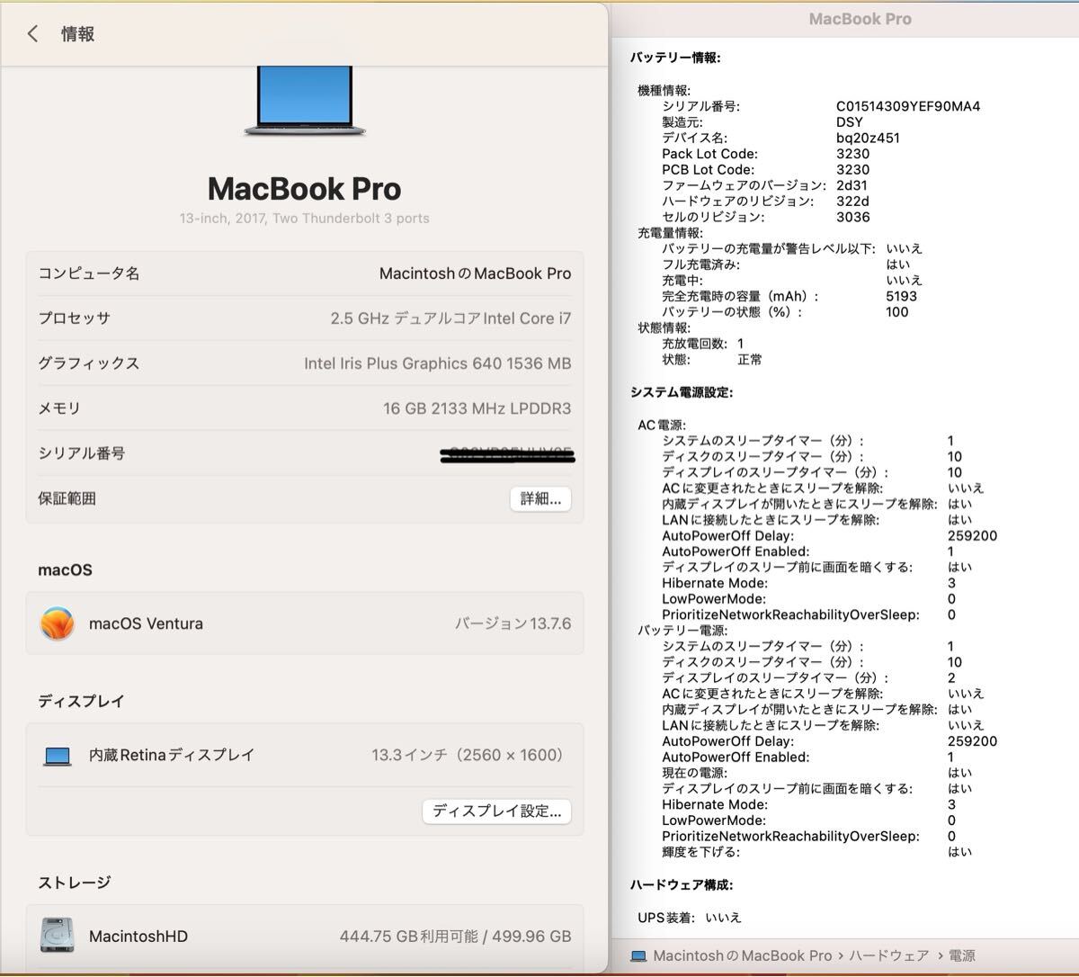Click the バッテリー情報: heading
The width and height of the screenshot is (1079, 977).
click(x=675, y=58)
